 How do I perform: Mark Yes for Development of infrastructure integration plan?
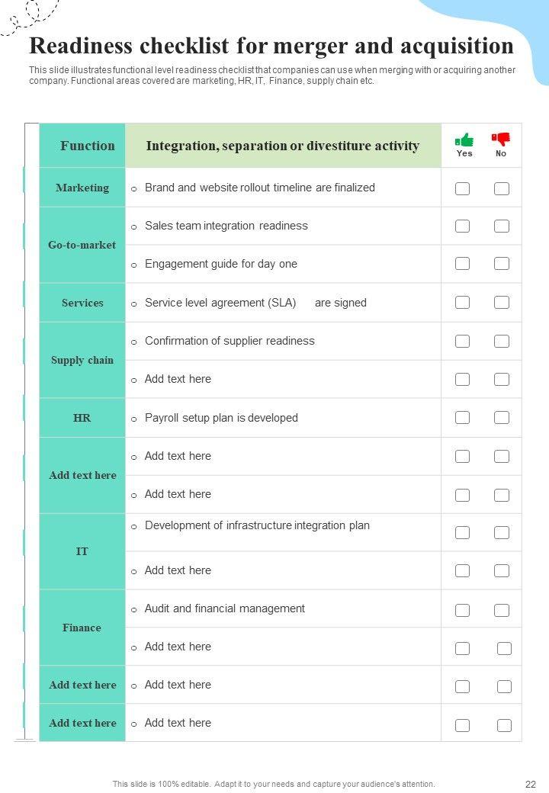463,532
